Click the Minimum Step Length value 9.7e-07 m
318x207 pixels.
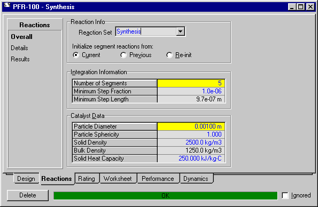[191, 99]
